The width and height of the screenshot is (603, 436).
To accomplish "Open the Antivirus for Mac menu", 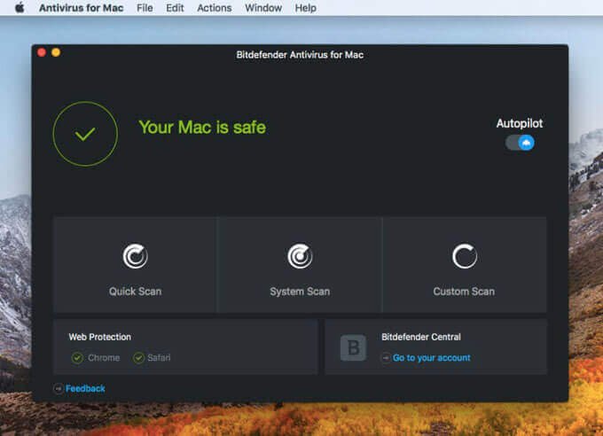I will pos(82,8).
